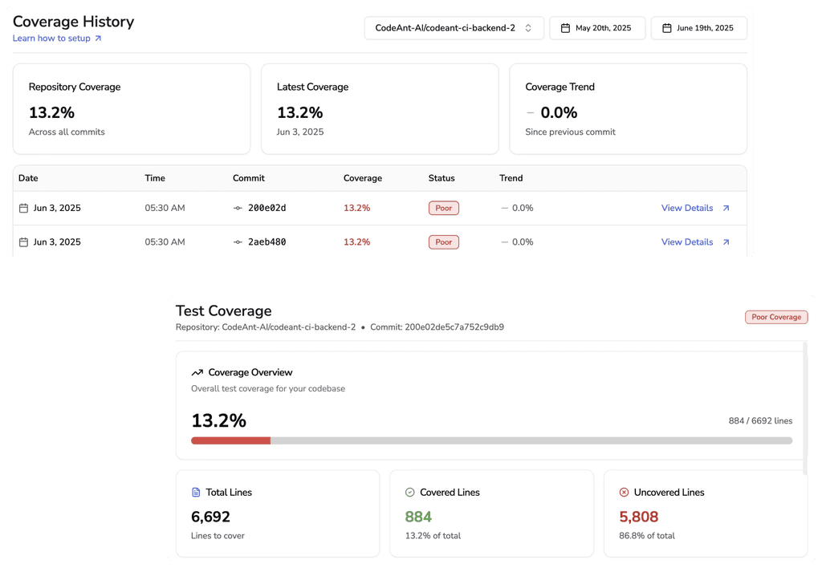Open the Learn how to setup link
The width and height of the screenshot is (822, 568).
click(52, 38)
